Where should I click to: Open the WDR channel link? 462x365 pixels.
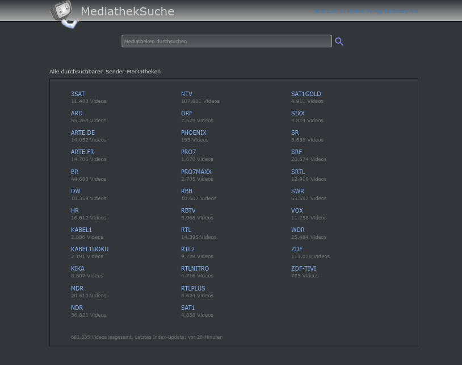coord(298,230)
